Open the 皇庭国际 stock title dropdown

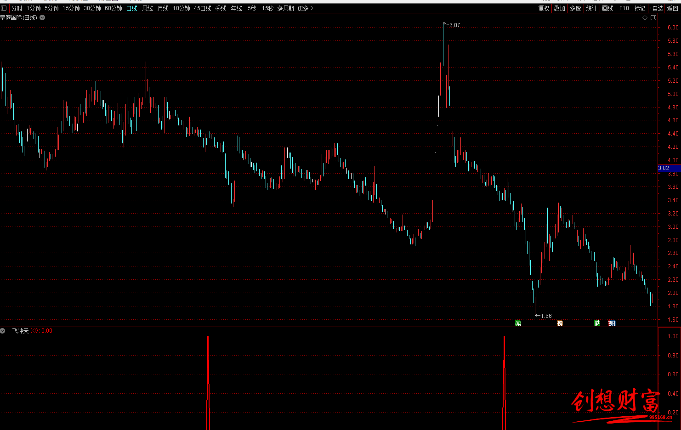(x=42, y=17)
